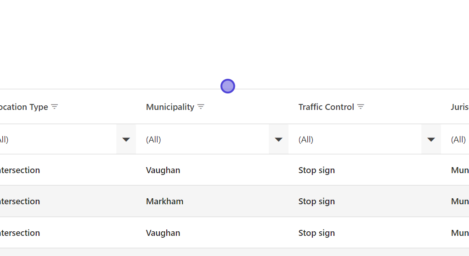Click the Location Type filter icon
This screenshot has height=256, width=469.
pos(55,107)
